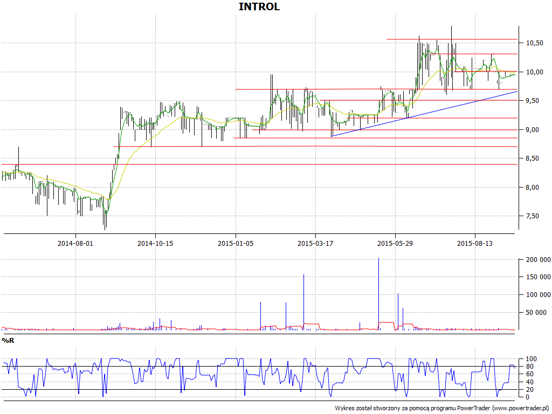552x414 pixels.
Task: Click the 80 level on %R axis
Action: click(530, 367)
